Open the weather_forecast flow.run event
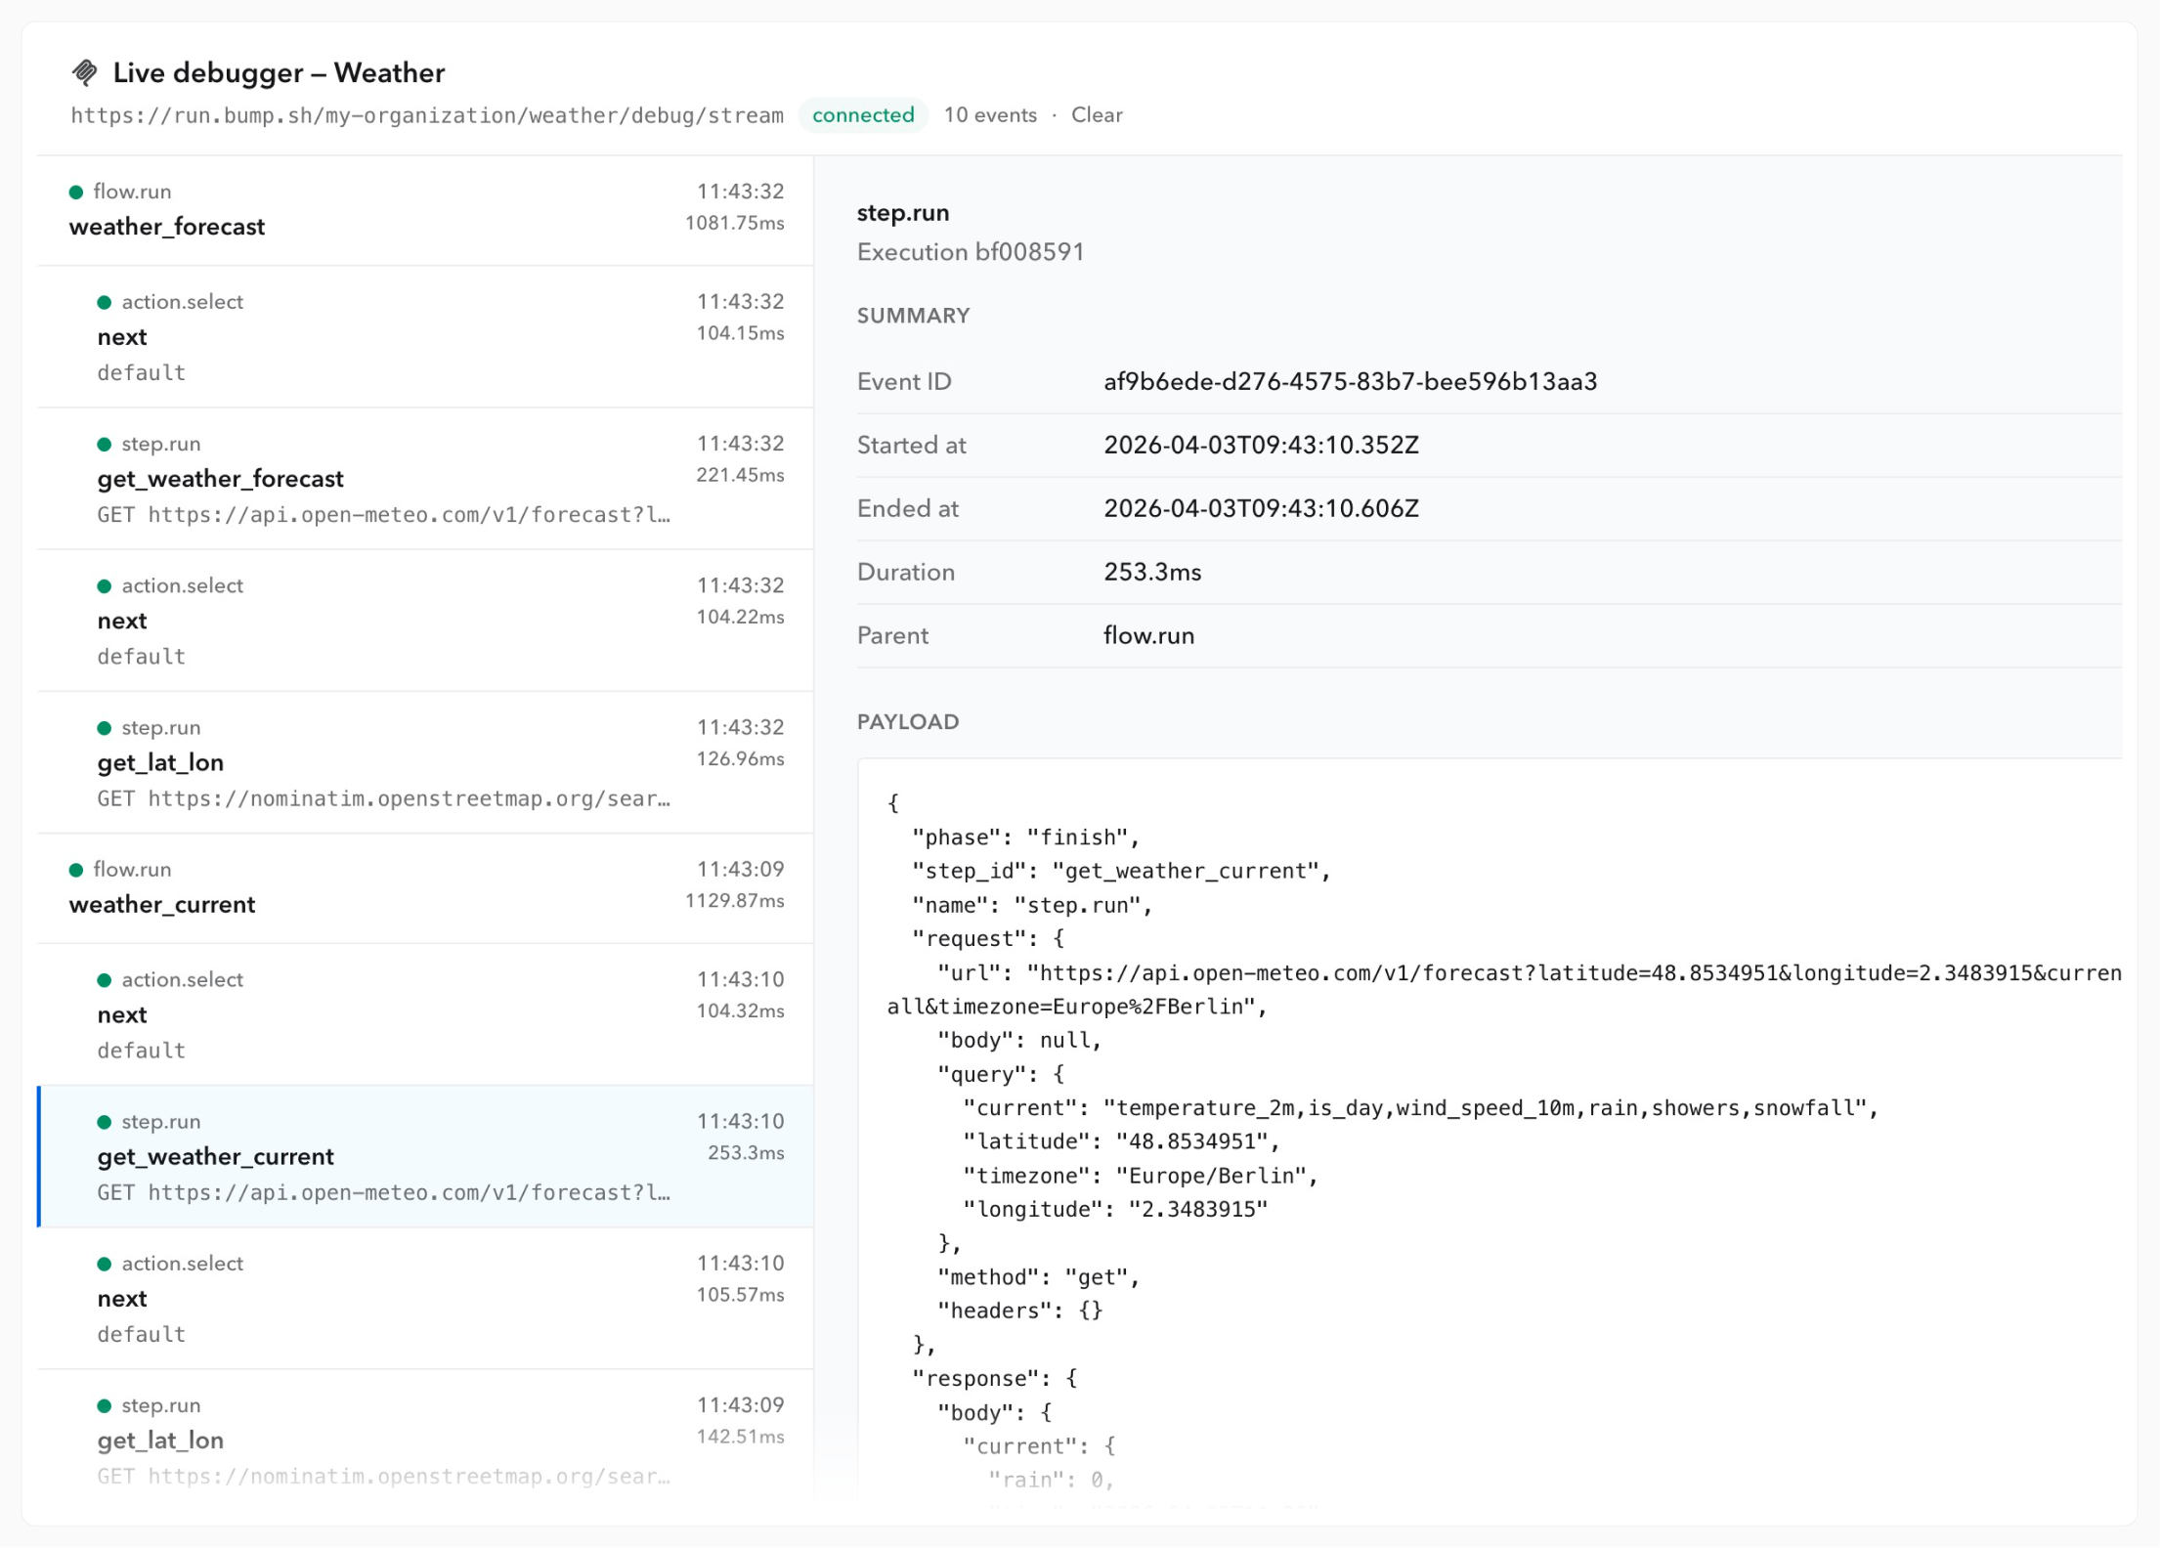The image size is (2160, 1548). [426, 210]
